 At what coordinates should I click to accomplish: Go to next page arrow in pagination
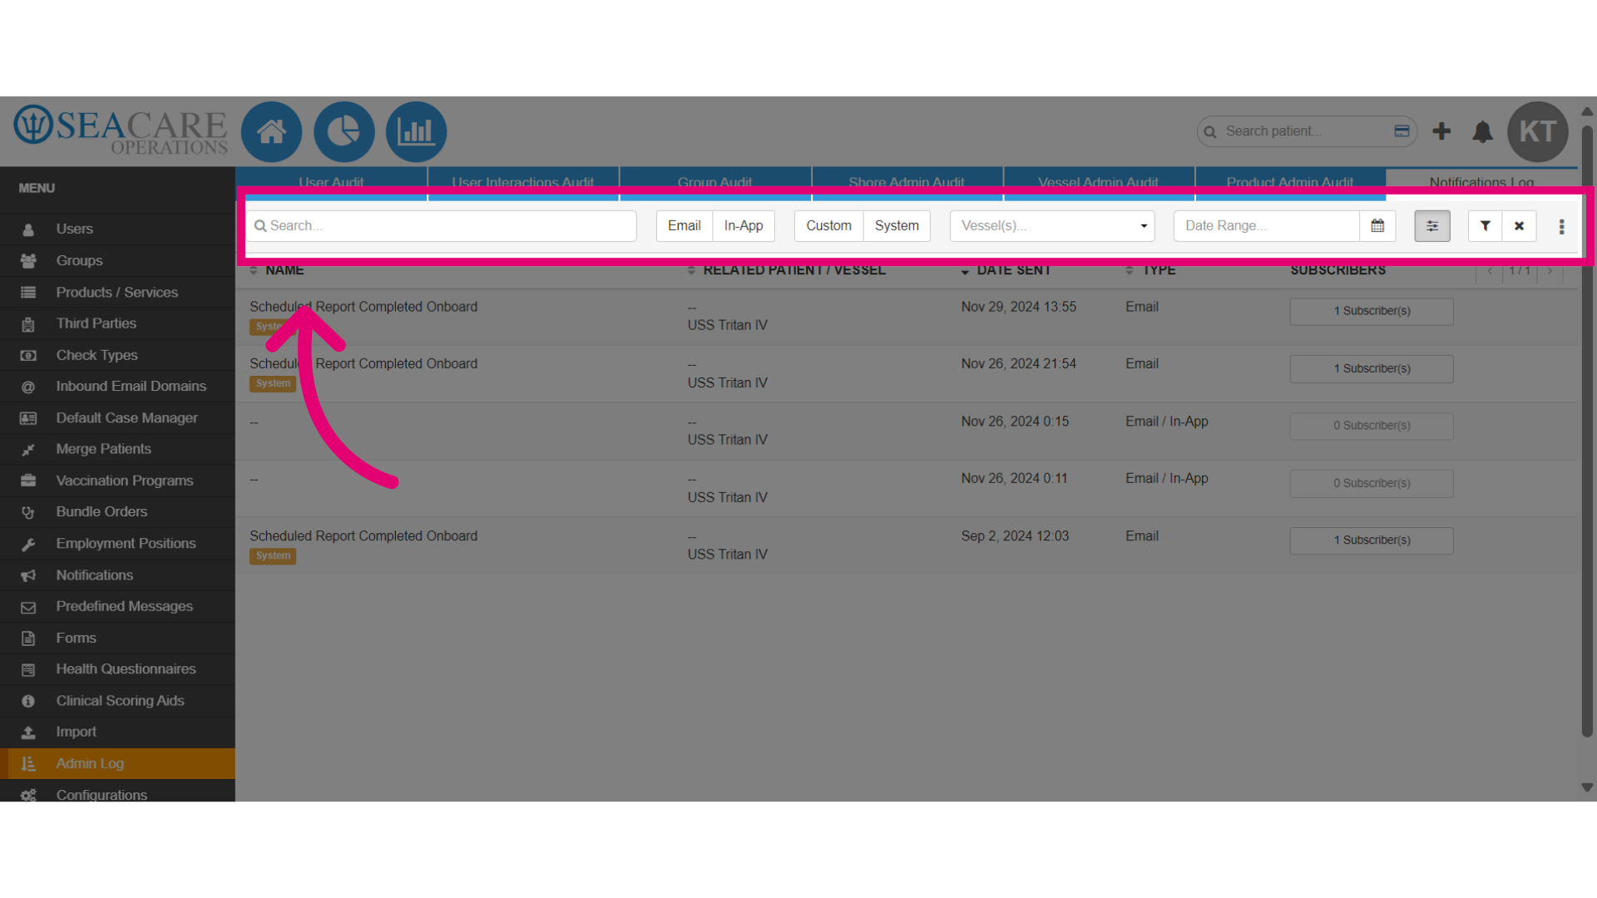[1550, 270]
